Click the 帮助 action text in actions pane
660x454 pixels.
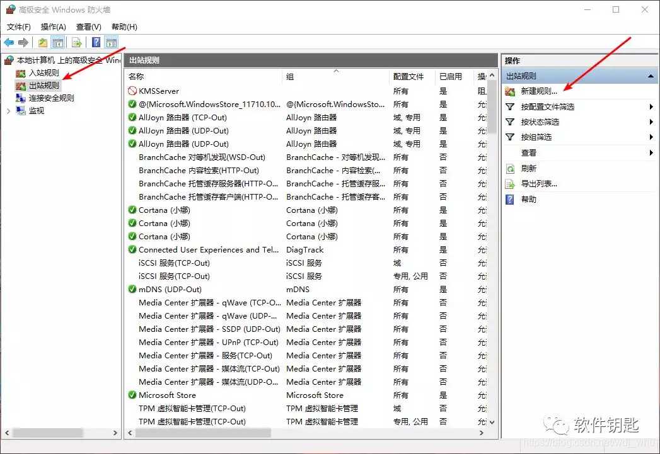pyautogui.click(x=529, y=199)
